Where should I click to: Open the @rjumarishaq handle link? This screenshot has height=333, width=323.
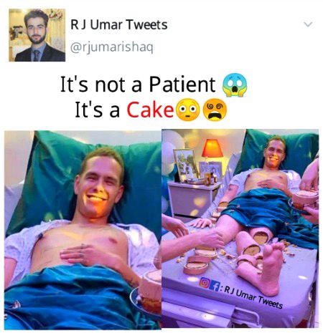112,47
